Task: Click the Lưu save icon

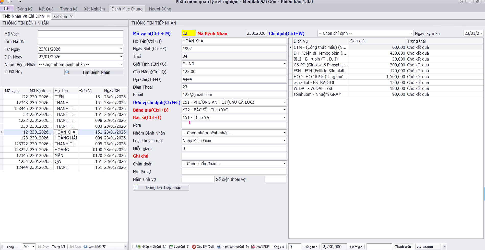Action: (171, 247)
